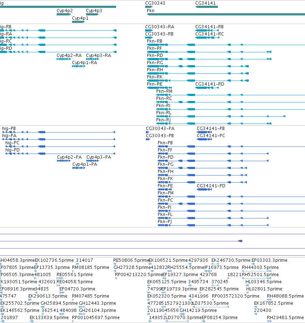305x323 pixels.
Task: Click the RH48088.5prime EST label
Action: [285, 296]
